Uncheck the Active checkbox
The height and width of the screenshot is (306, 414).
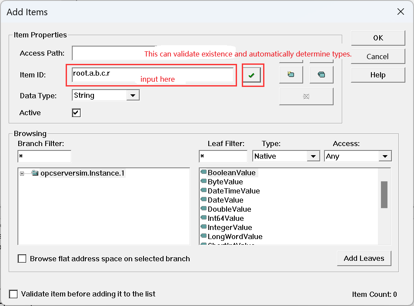pyautogui.click(x=76, y=113)
